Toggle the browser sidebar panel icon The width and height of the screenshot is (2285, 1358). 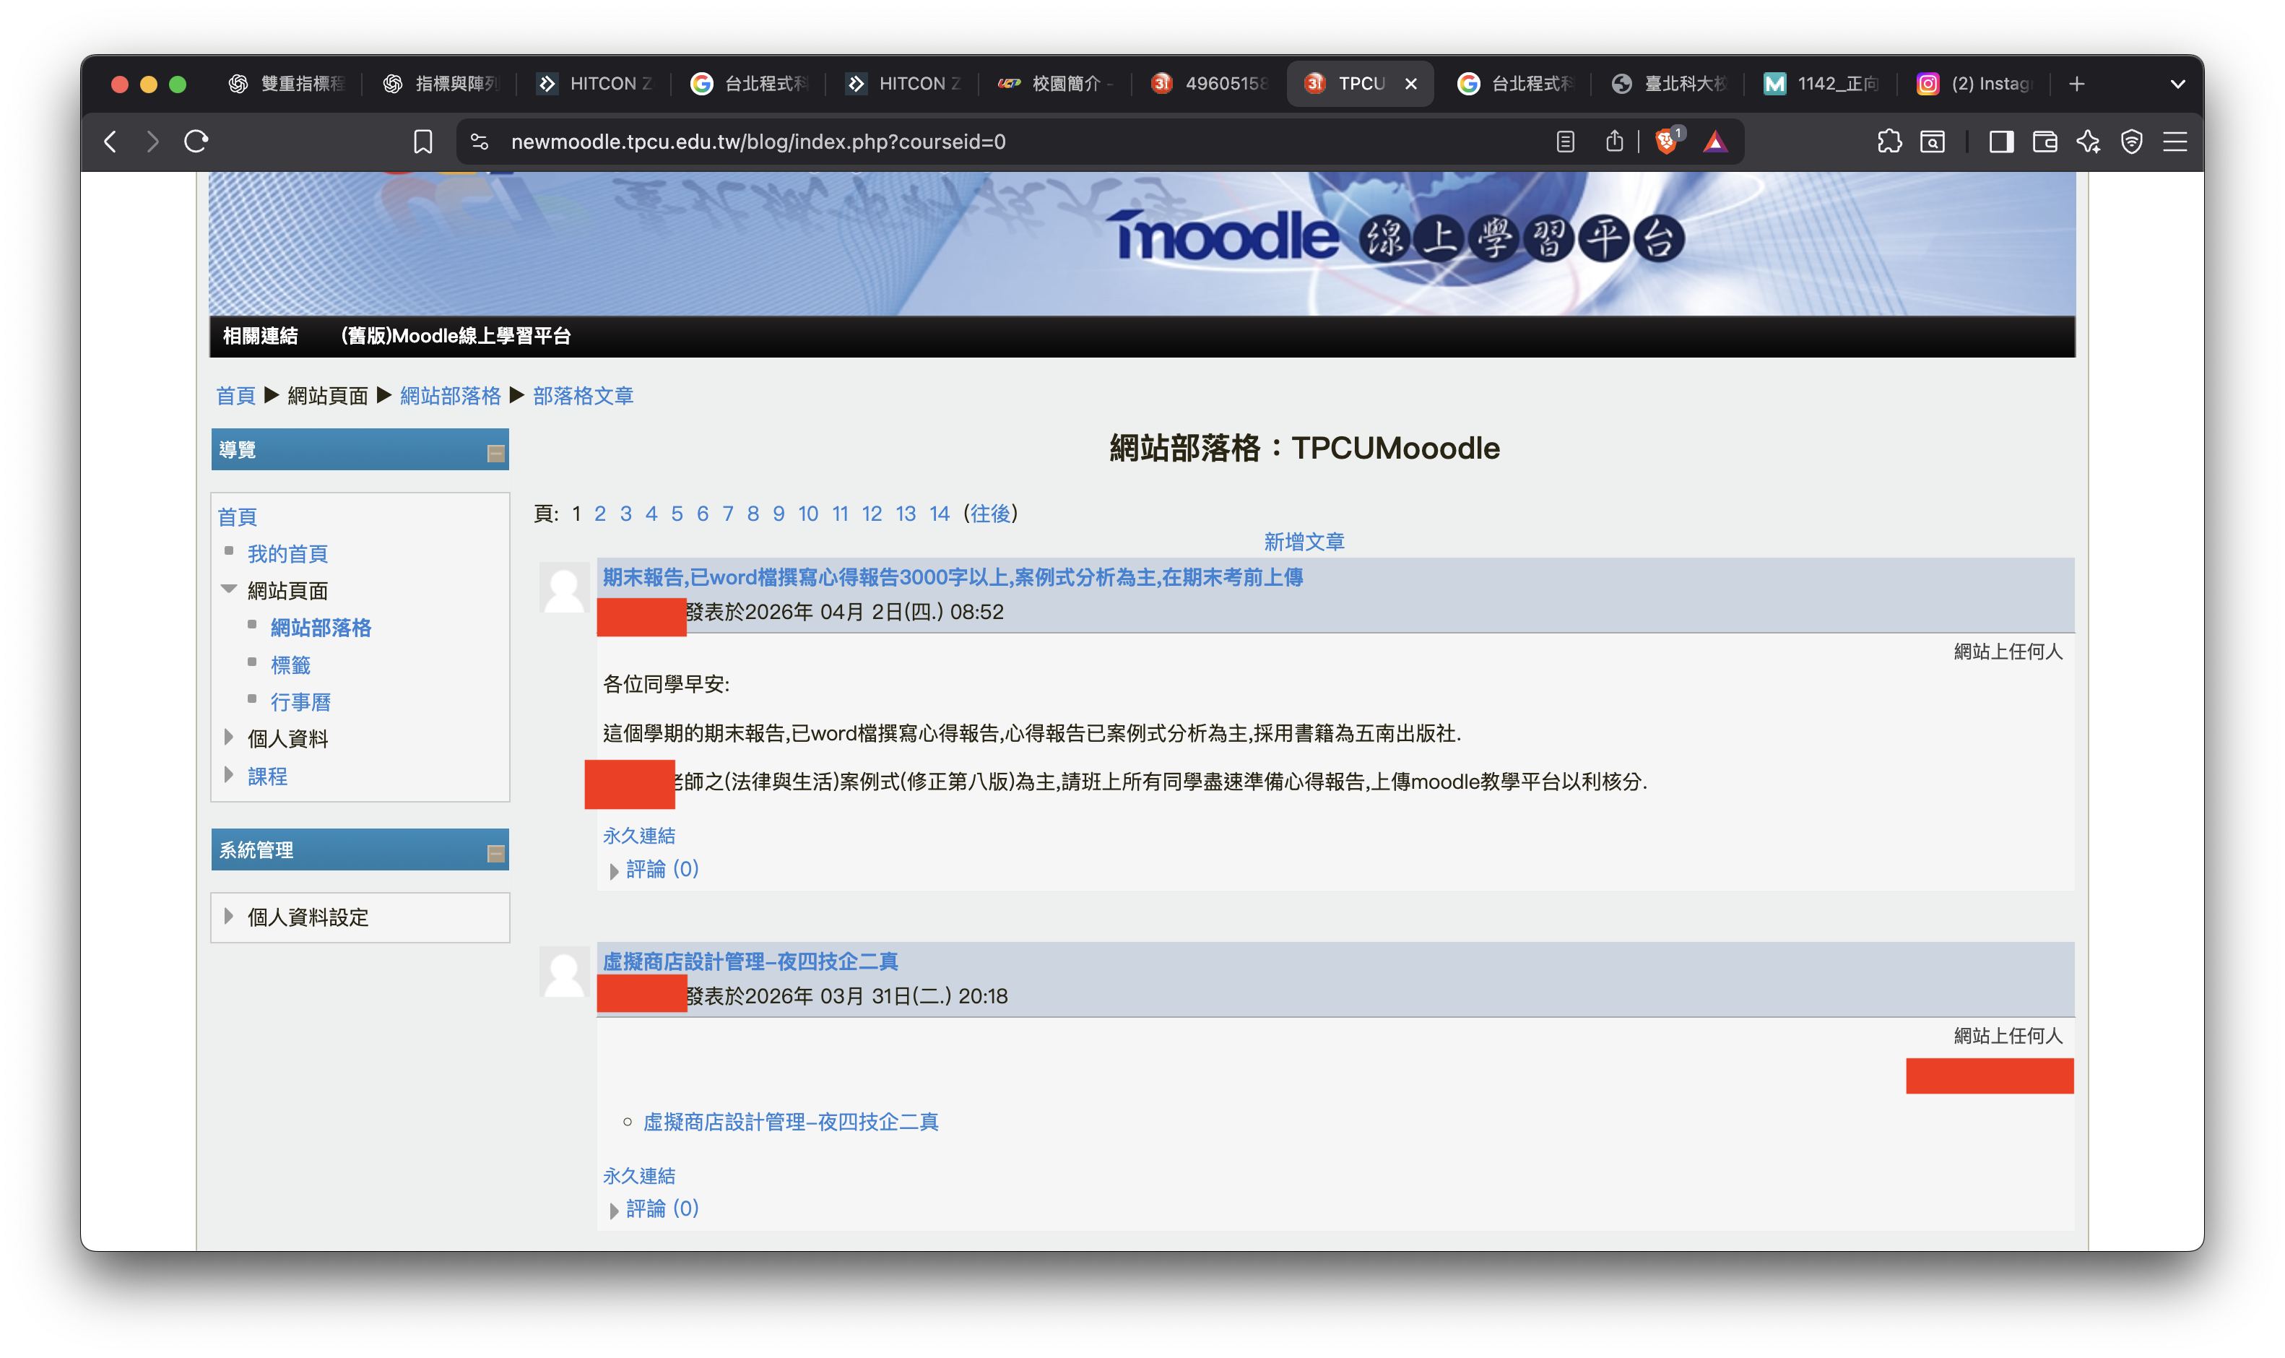coord(2000,142)
